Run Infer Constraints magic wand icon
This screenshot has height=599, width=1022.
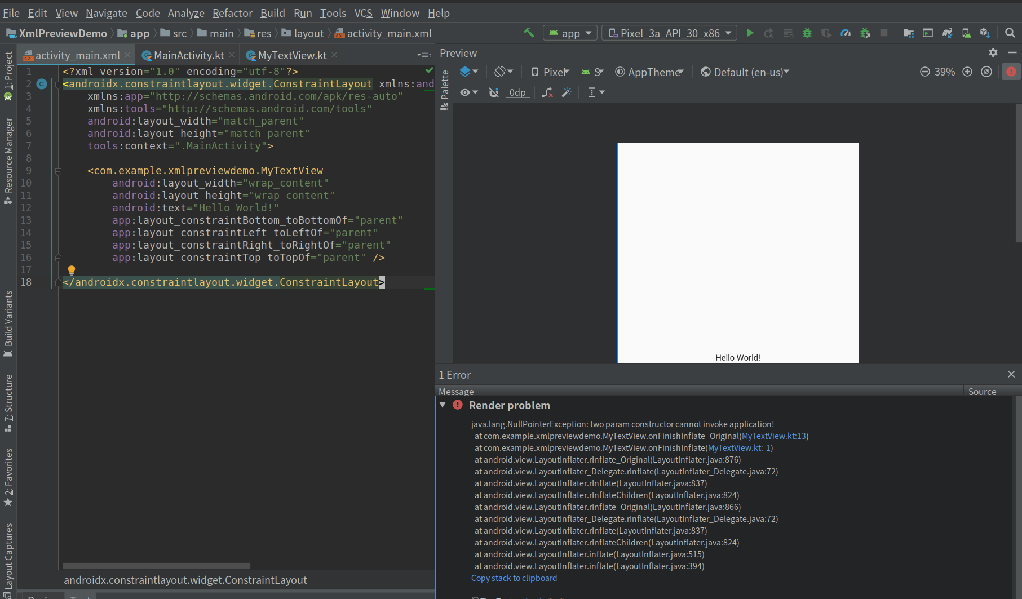tap(567, 92)
